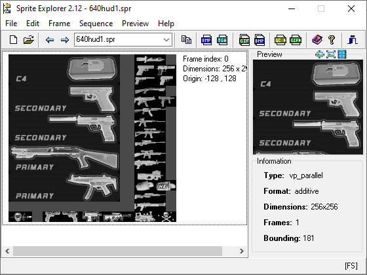Open the help book icon
The width and height of the screenshot is (367, 275).
[317, 39]
